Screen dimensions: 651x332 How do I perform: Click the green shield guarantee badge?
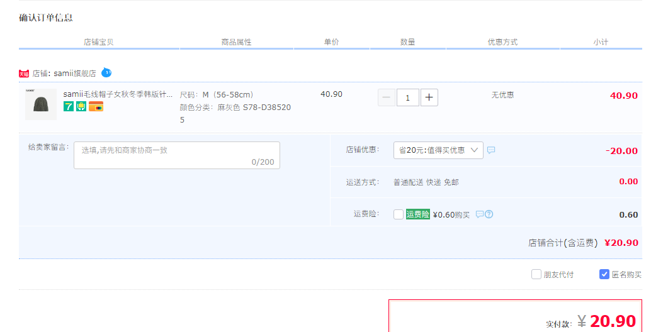81,106
